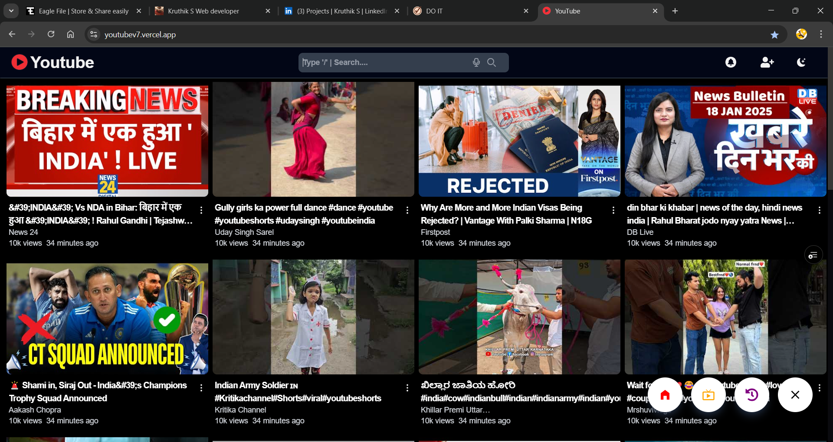Open options menu for Indian Visas Rejected video
Viewport: 833px width, 442px height.
click(613, 210)
